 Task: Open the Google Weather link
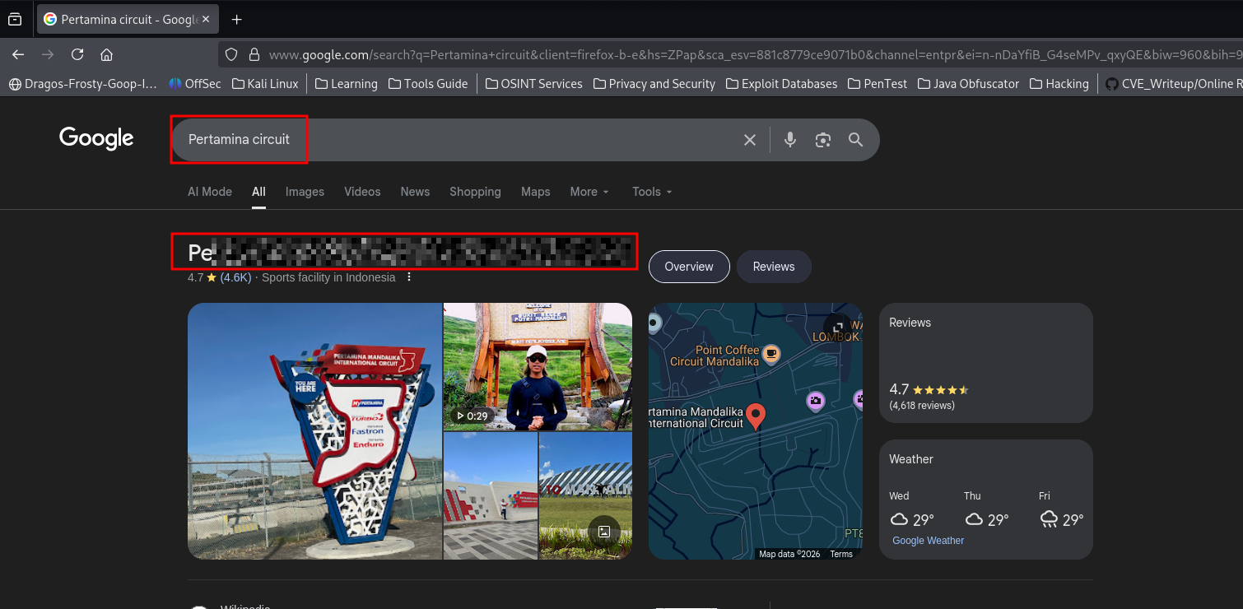(928, 541)
